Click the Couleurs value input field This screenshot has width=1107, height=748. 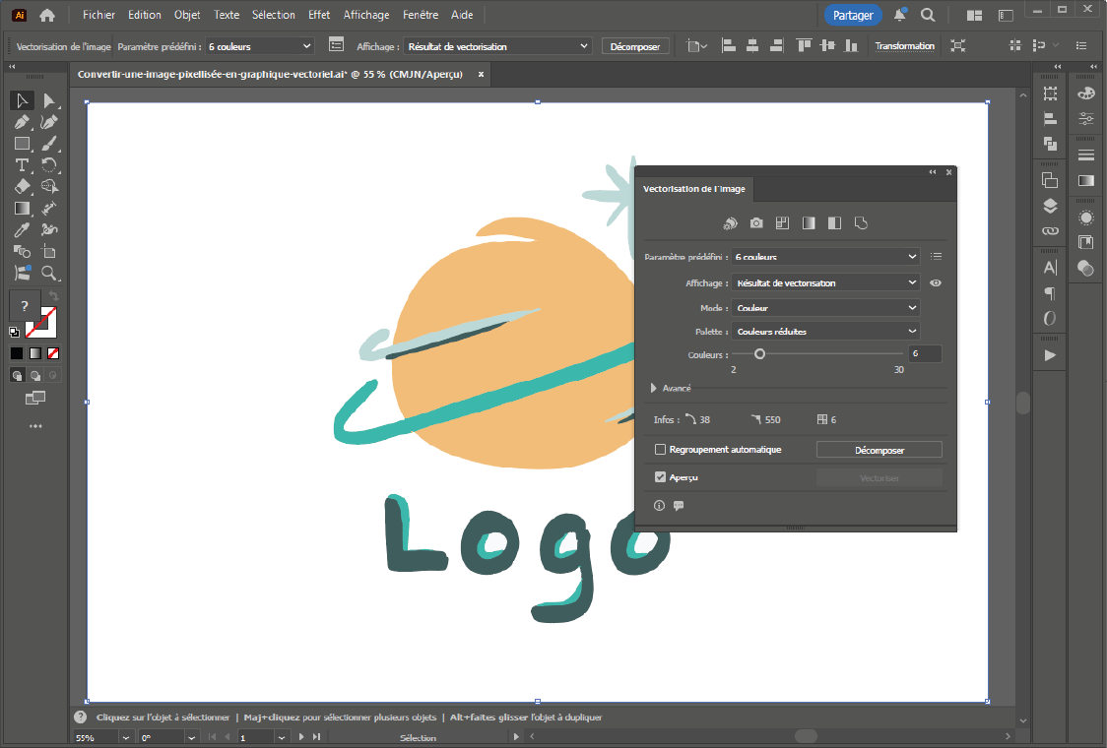[924, 353]
